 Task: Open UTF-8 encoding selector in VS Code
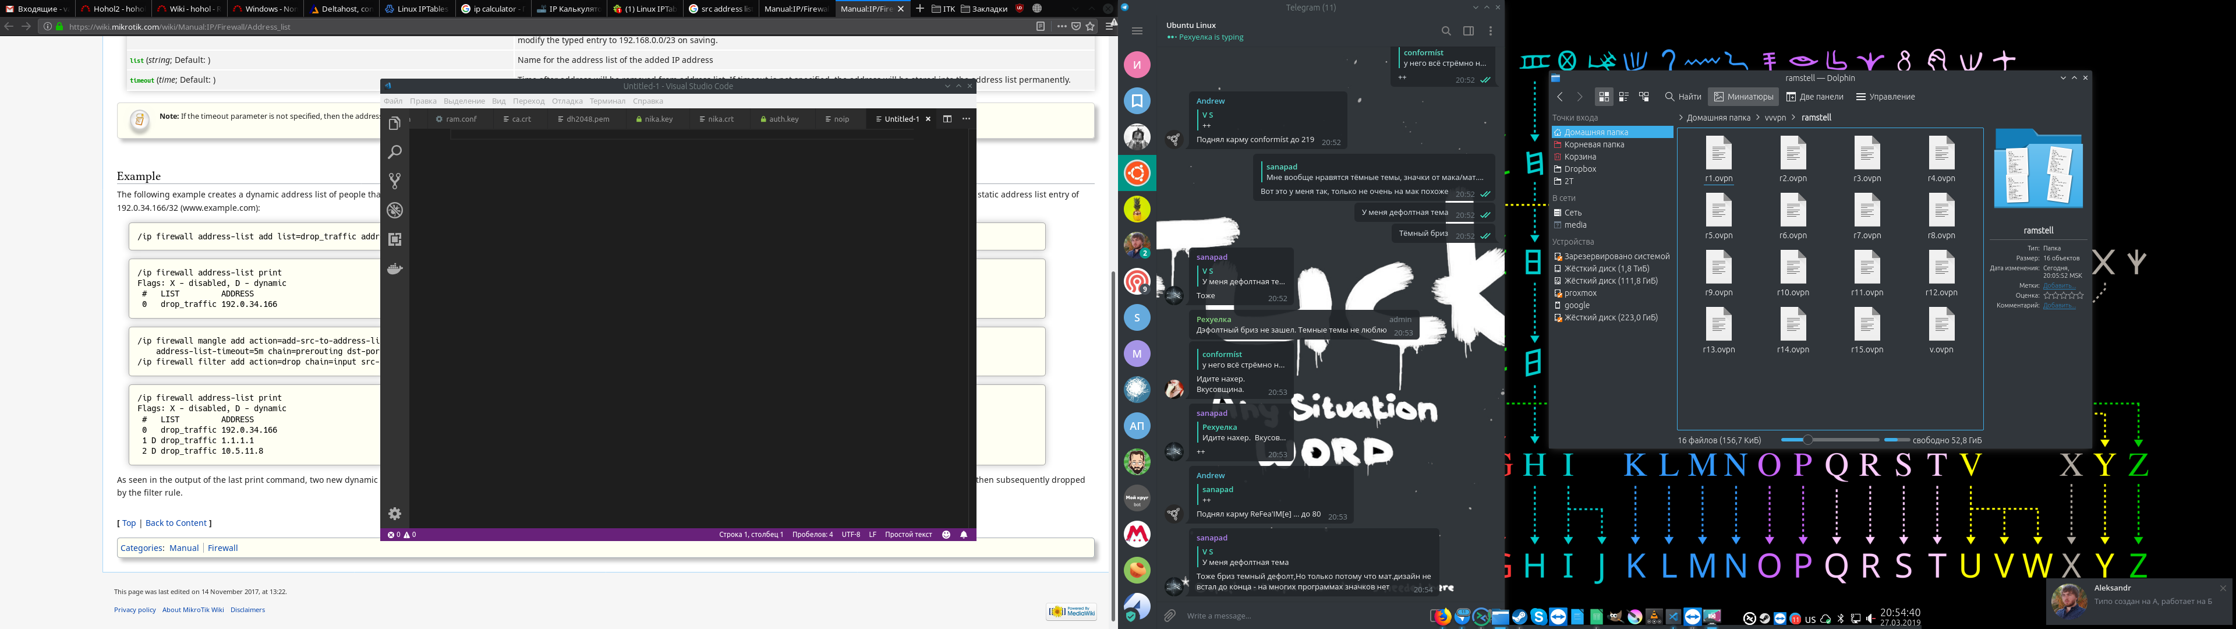(x=851, y=534)
